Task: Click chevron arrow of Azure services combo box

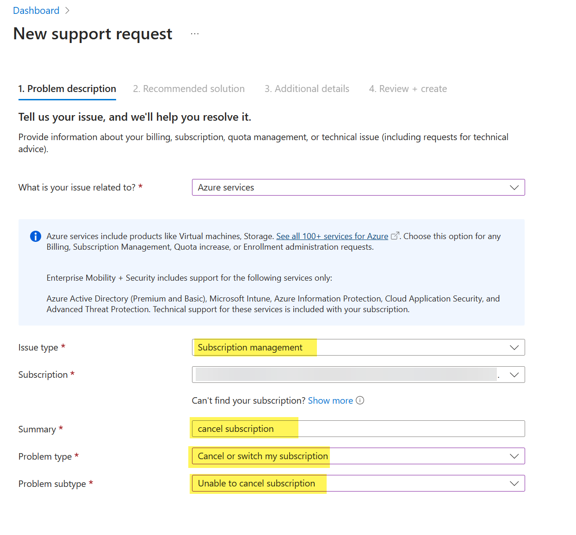Action: [x=514, y=187]
